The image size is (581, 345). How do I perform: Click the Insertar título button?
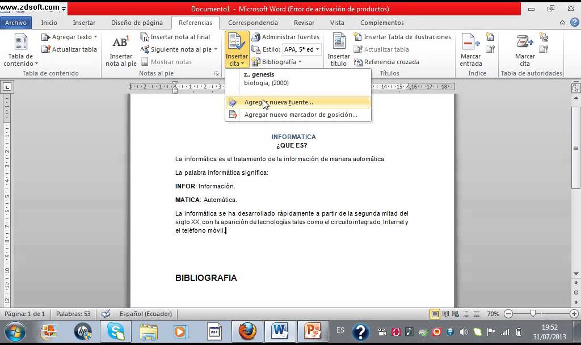click(x=339, y=50)
